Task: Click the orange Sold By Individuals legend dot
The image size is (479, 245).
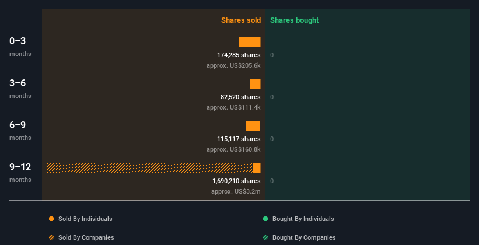Action: click(51, 219)
